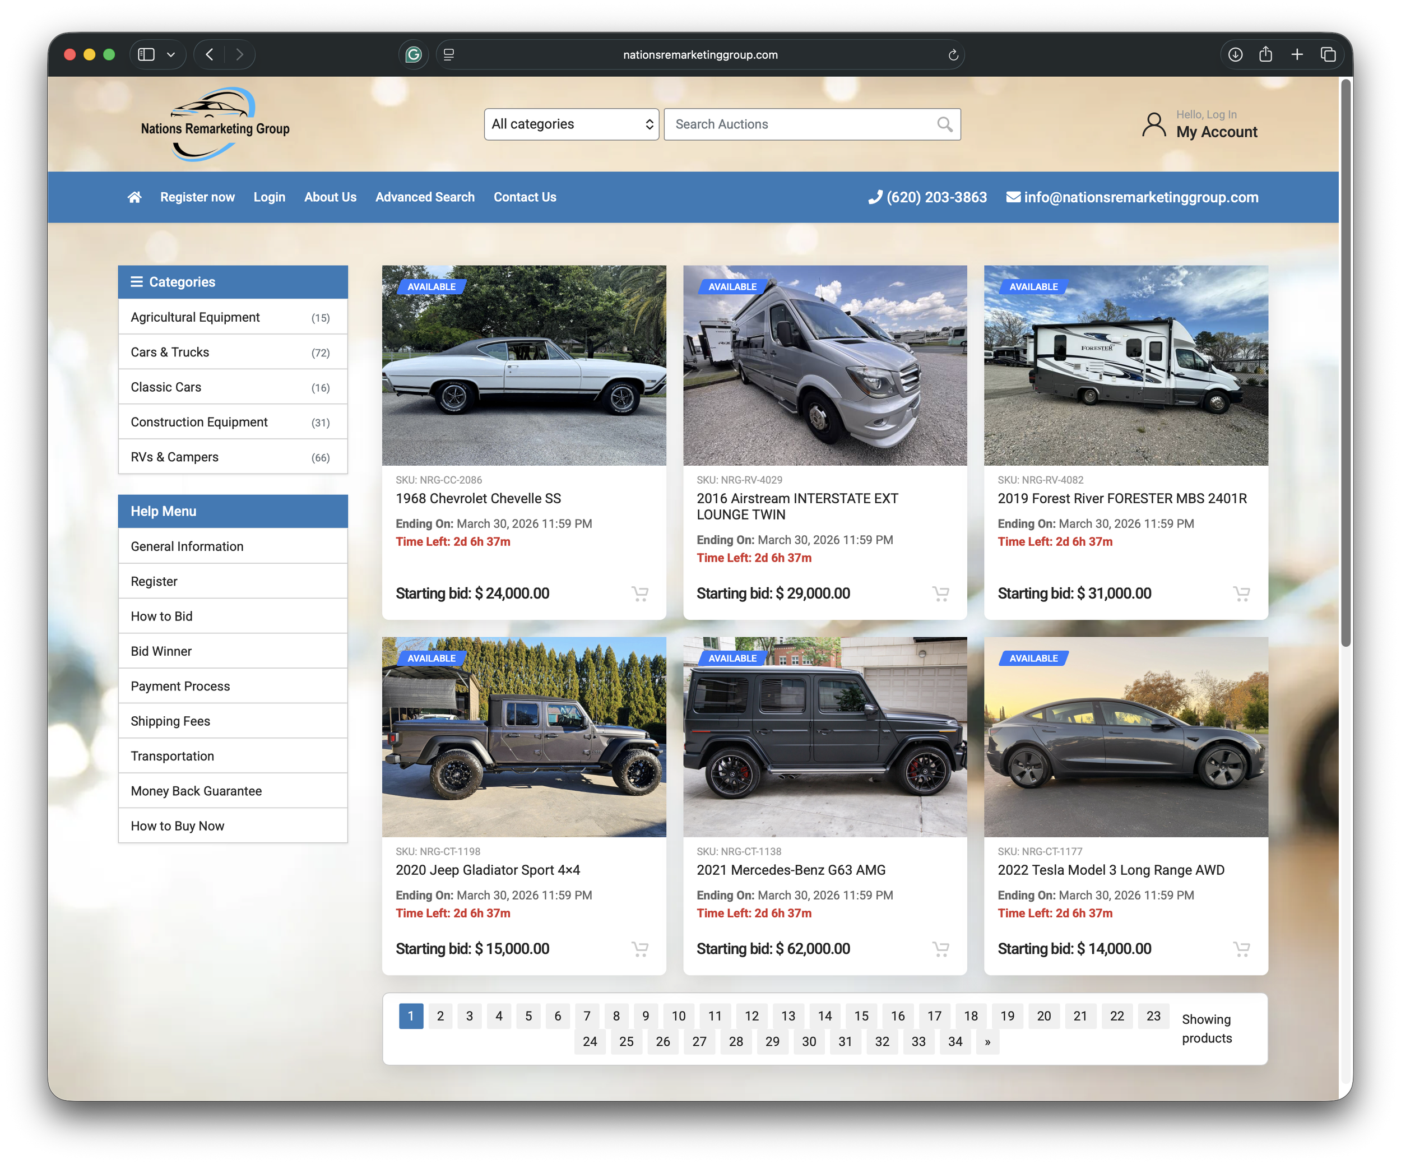Screen dimensions: 1401x1164
Task: Show Safari downloads
Action: pos(1235,55)
